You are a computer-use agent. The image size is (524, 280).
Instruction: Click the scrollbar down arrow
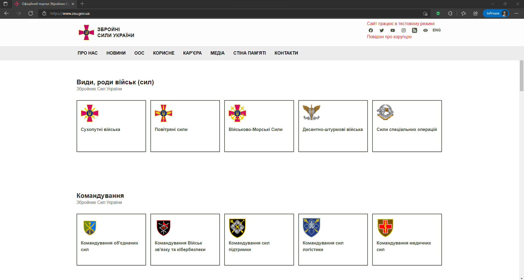click(x=522, y=278)
